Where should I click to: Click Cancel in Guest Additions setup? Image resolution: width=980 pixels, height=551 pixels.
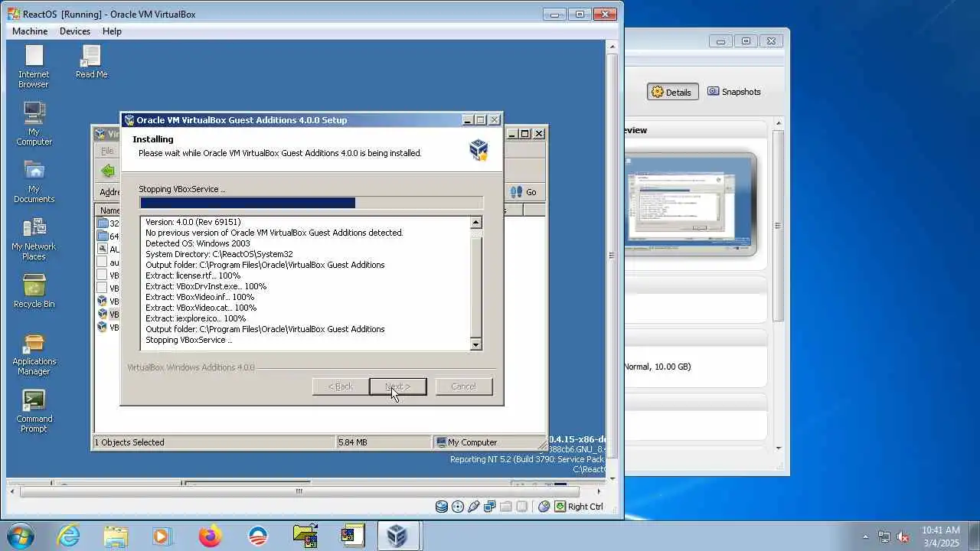coord(463,386)
